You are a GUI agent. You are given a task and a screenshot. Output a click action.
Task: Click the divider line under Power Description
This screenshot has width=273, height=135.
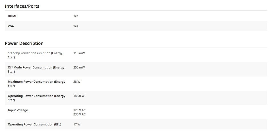pos(136,48)
